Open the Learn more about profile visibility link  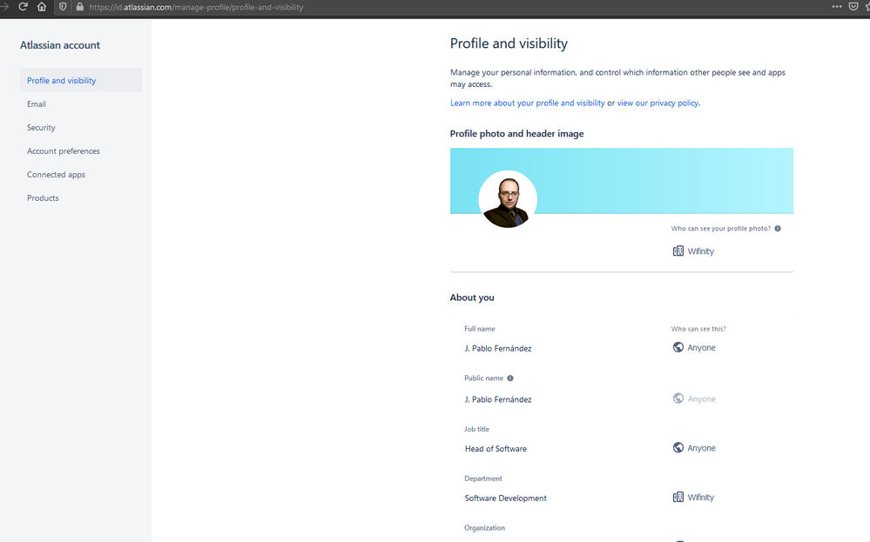526,102
